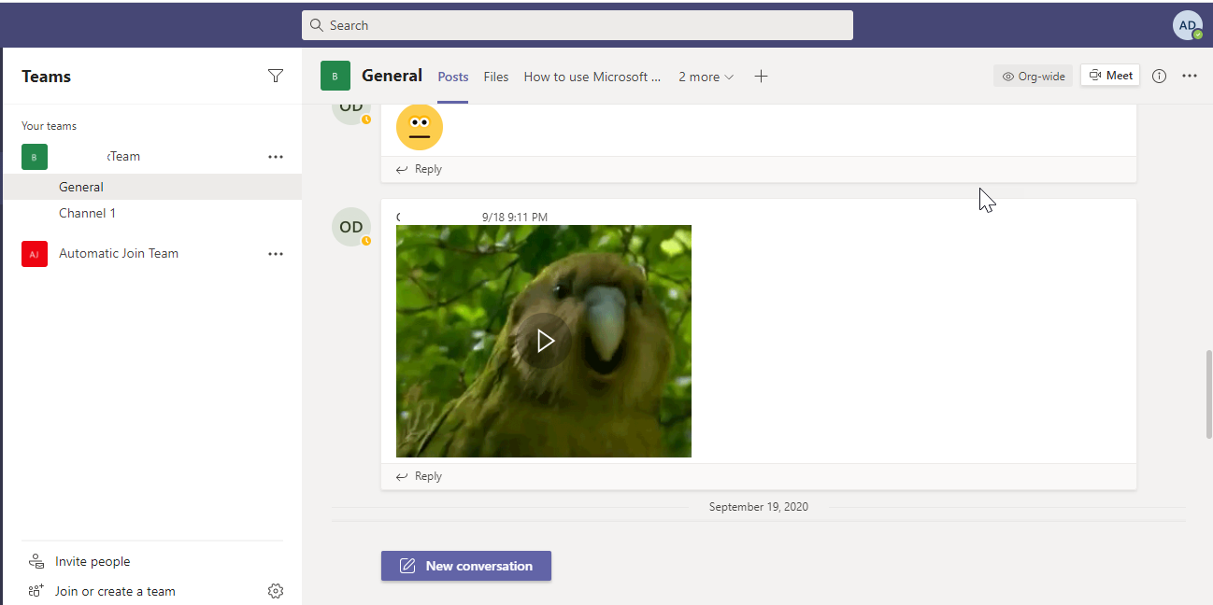The image size is (1213, 605).
Task: Play the parrot GIF video
Action: coord(545,342)
